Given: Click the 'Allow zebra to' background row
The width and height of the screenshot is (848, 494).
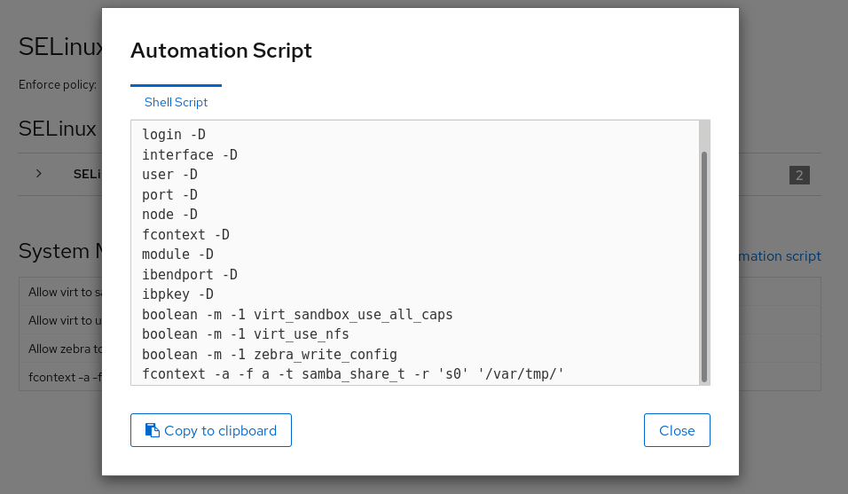Looking at the screenshot, I should pyautogui.click(x=60, y=349).
